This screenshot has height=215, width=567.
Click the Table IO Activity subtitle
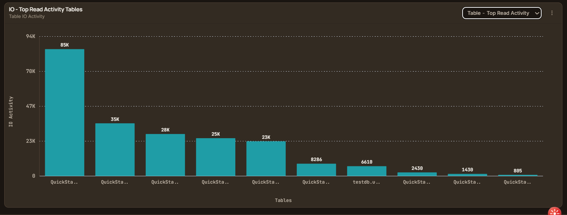(27, 17)
